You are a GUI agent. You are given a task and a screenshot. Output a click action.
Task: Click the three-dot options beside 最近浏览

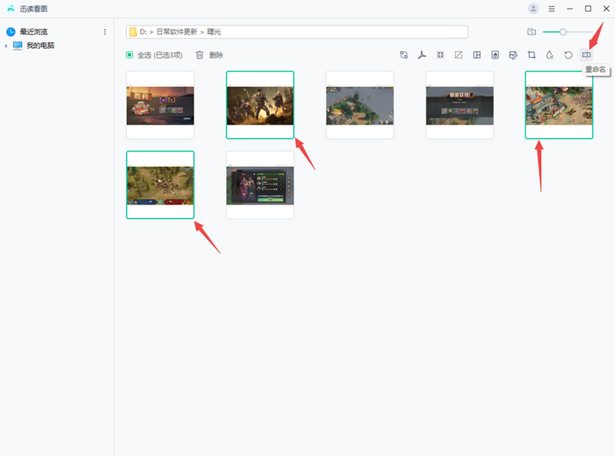[x=105, y=32]
